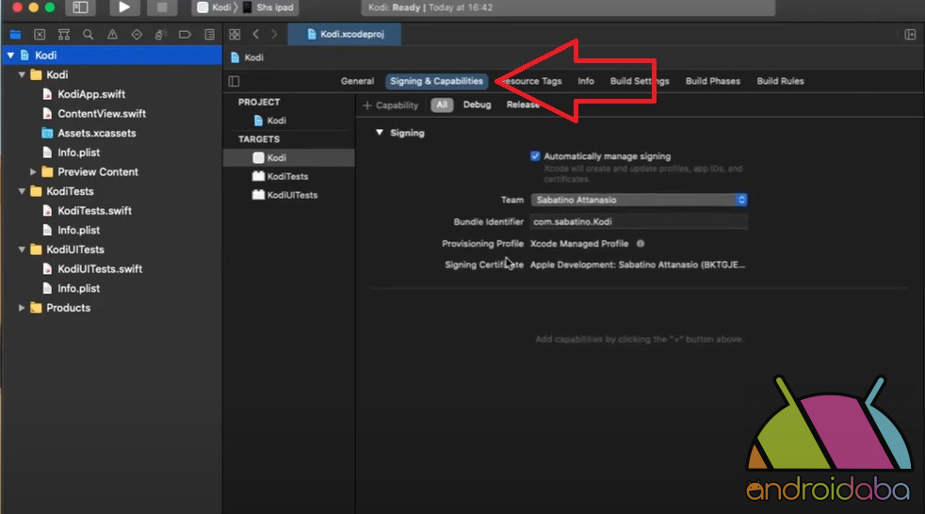
Task: Open KodiApp.swift file
Action: [x=91, y=94]
